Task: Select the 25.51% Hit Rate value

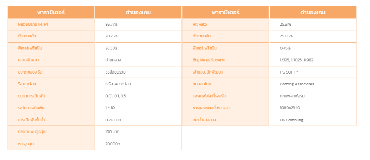Action: 285,24
